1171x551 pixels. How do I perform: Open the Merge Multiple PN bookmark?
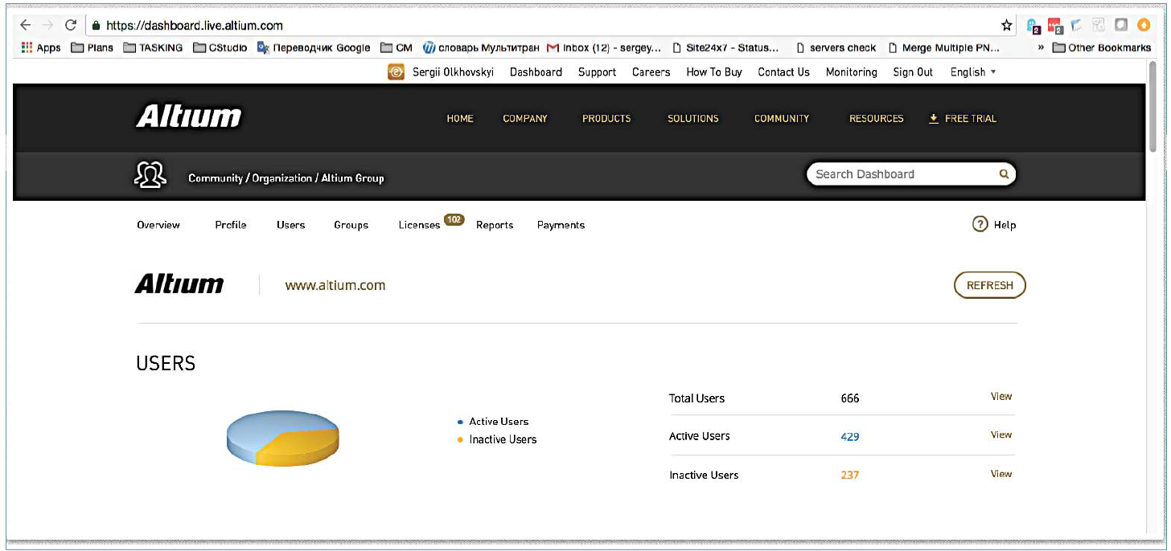coord(944,47)
